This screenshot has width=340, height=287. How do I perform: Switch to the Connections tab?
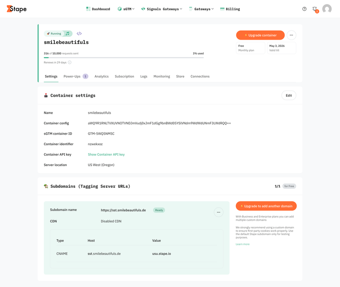pos(200,76)
